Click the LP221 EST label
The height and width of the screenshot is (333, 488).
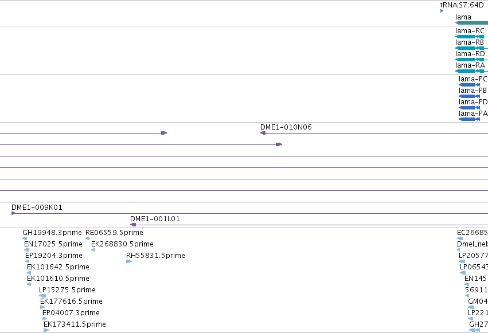pyautogui.click(x=478, y=313)
